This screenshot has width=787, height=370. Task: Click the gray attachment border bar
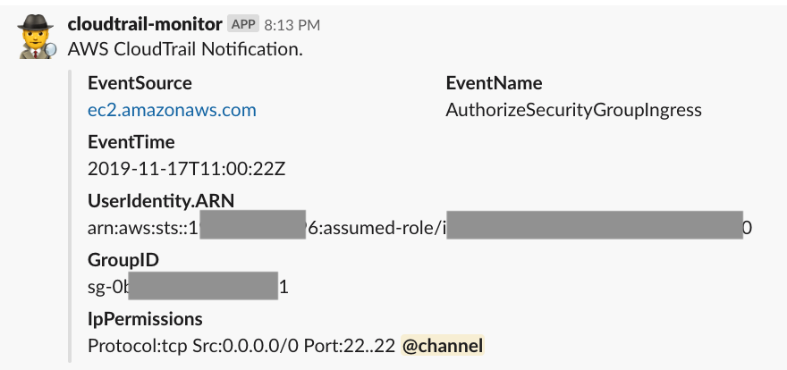(69, 216)
